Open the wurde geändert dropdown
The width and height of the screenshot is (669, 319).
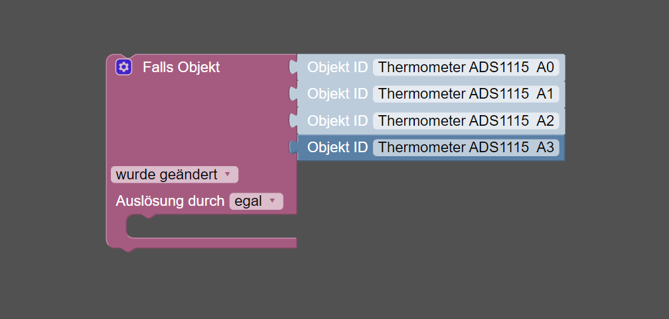pos(175,174)
